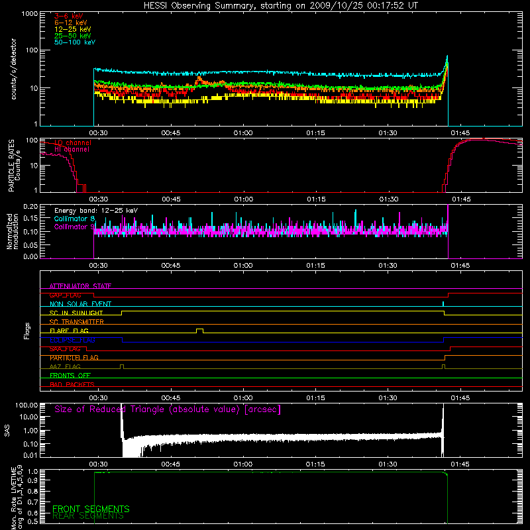Click 00:45 tick under the flags panel
This screenshot has width=530, height=530.
pyautogui.click(x=171, y=398)
